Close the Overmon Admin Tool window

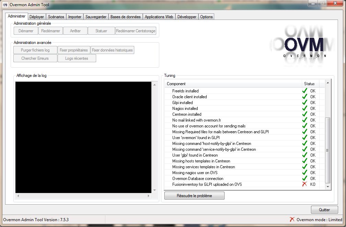[x=335, y=3]
